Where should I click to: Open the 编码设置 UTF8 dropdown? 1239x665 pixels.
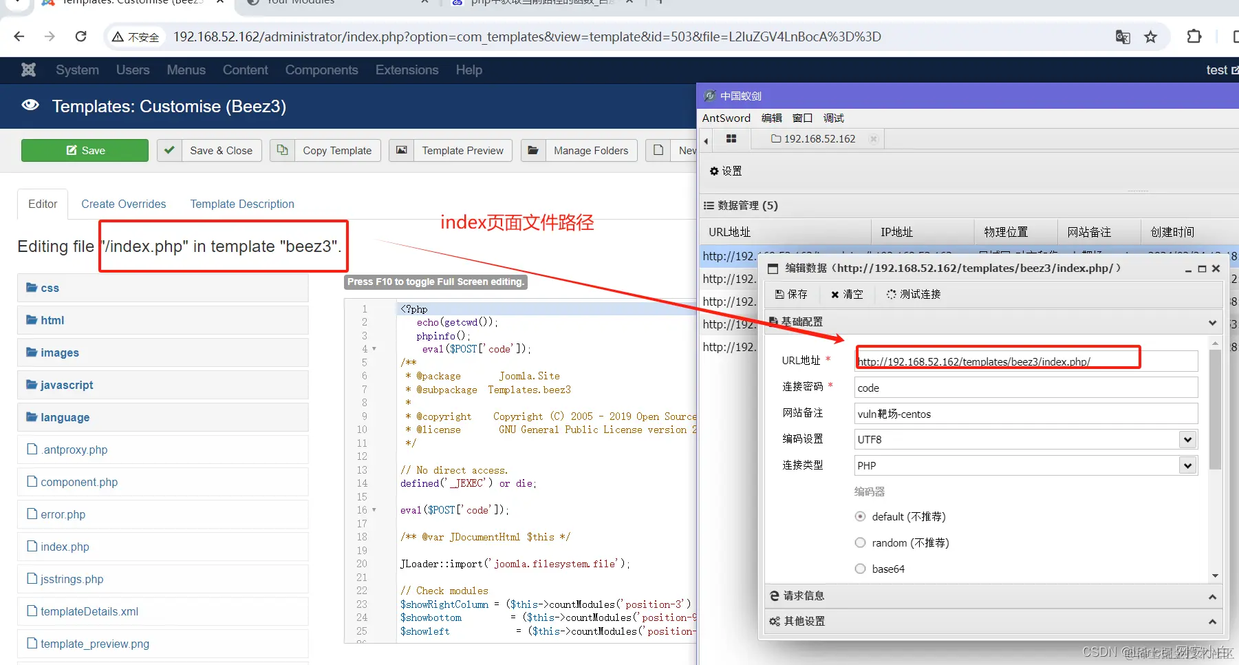click(1187, 439)
